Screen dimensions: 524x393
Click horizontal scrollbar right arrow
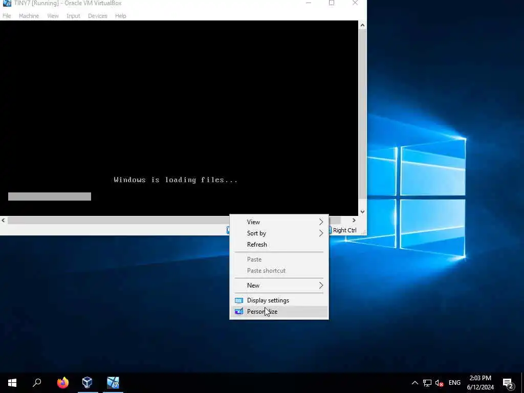(x=354, y=220)
